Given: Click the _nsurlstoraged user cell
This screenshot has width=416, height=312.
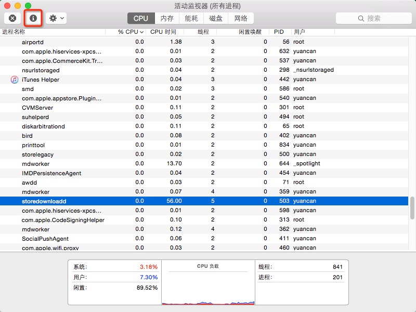Looking at the screenshot, I should point(314,70).
